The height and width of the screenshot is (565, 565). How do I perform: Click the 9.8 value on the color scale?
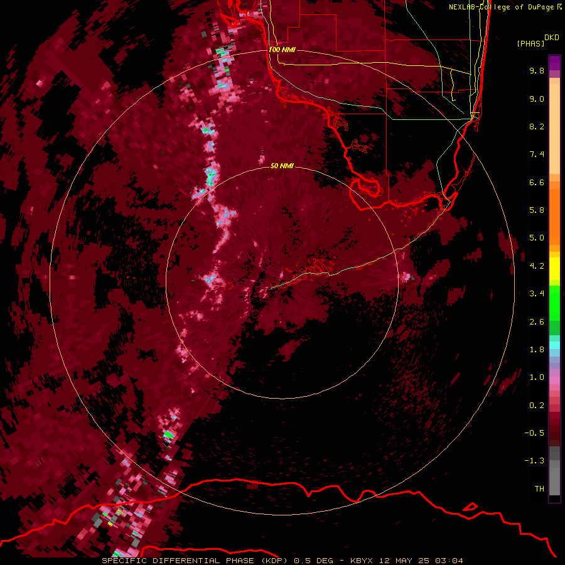coord(537,70)
